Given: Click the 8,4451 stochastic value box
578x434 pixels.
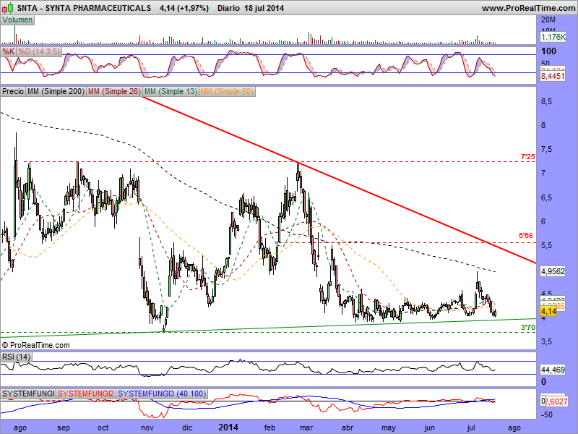Looking at the screenshot, I should click(553, 77).
